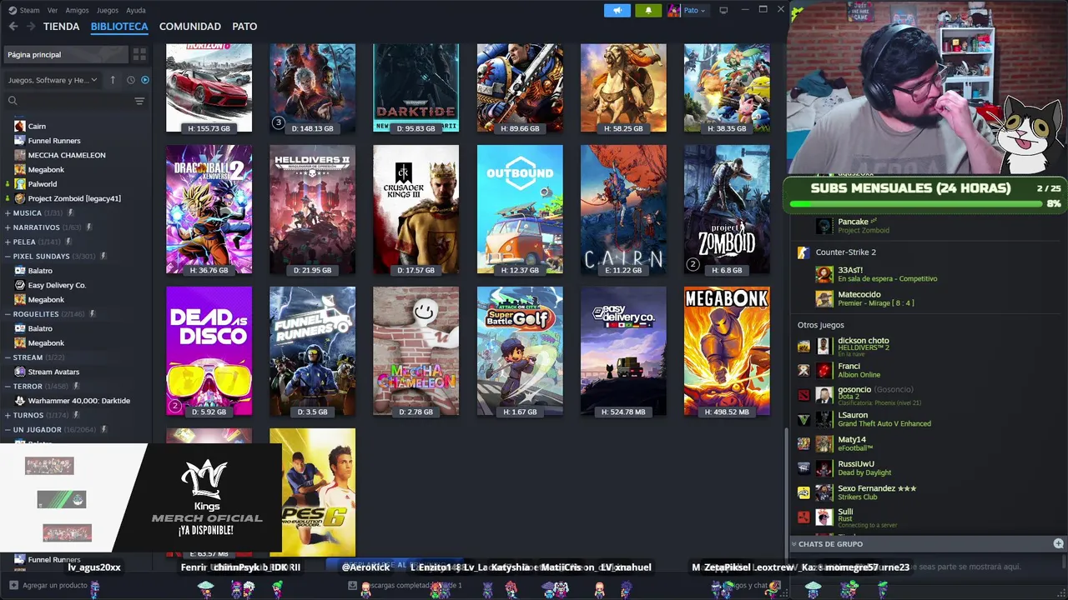Open the Ver menu
Screen dimensions: 1068x600
[53, 10]
